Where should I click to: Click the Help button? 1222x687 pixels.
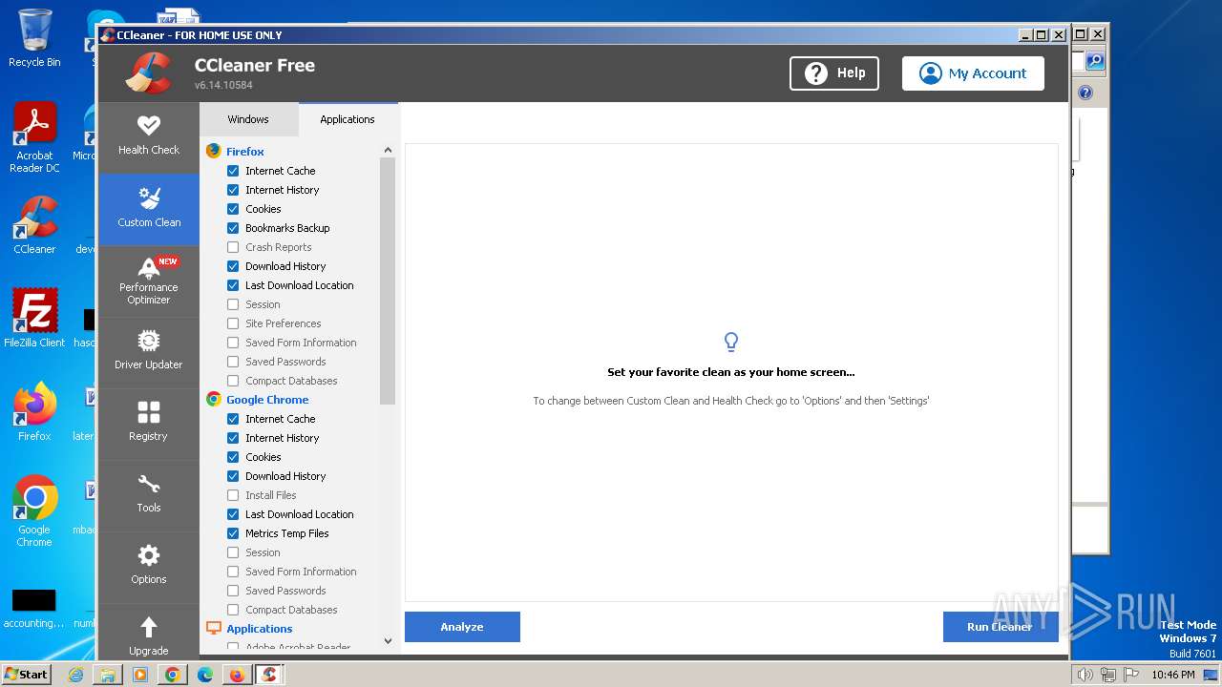[834, 73]
